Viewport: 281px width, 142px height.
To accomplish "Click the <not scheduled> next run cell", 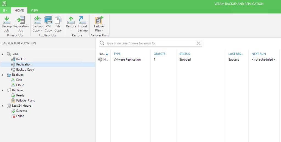I will [263, 59].
